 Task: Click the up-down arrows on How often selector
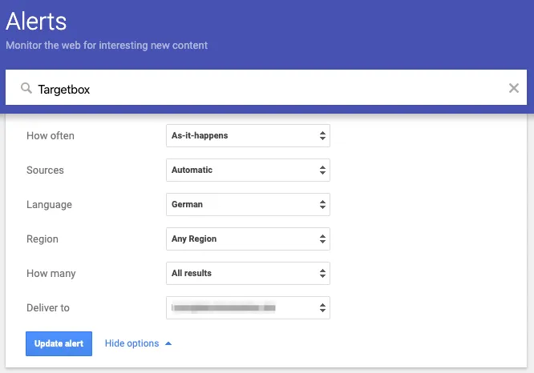(322, 136)
